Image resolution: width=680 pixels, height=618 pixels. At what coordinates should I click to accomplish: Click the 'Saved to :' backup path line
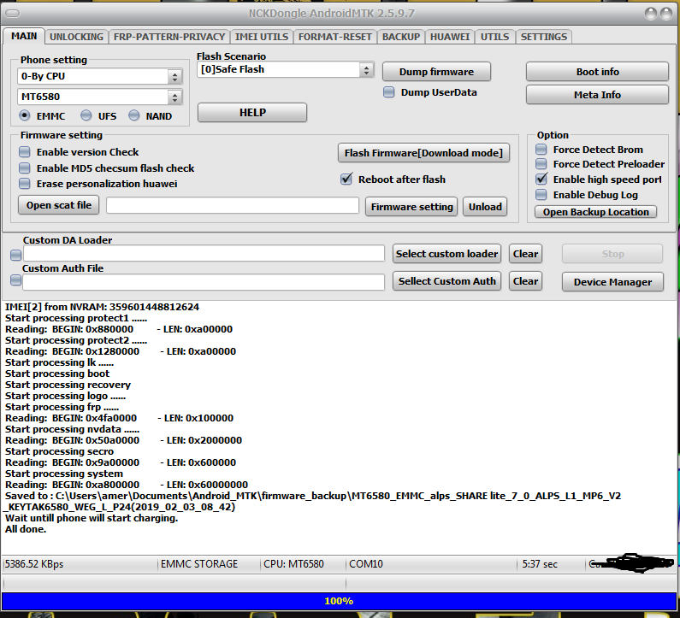click(x=312, y=502)
